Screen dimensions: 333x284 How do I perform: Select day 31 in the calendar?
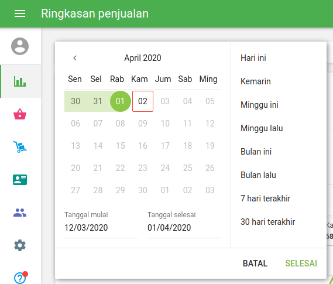98,101
